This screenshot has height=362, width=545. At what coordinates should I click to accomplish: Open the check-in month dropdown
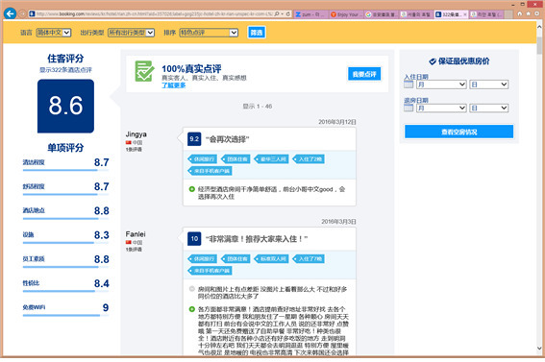point(441,84)
